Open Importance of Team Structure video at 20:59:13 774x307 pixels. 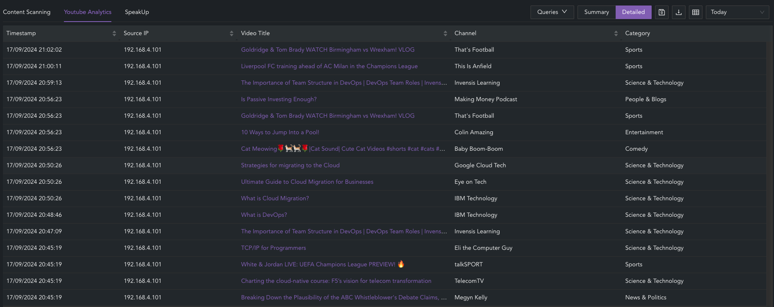click(x=344, y=83)
